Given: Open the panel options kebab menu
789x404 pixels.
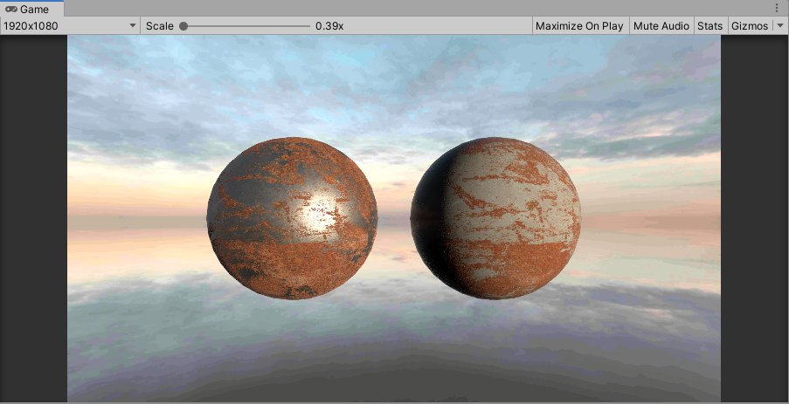Looking at the screenshot, I should [777, 9].
